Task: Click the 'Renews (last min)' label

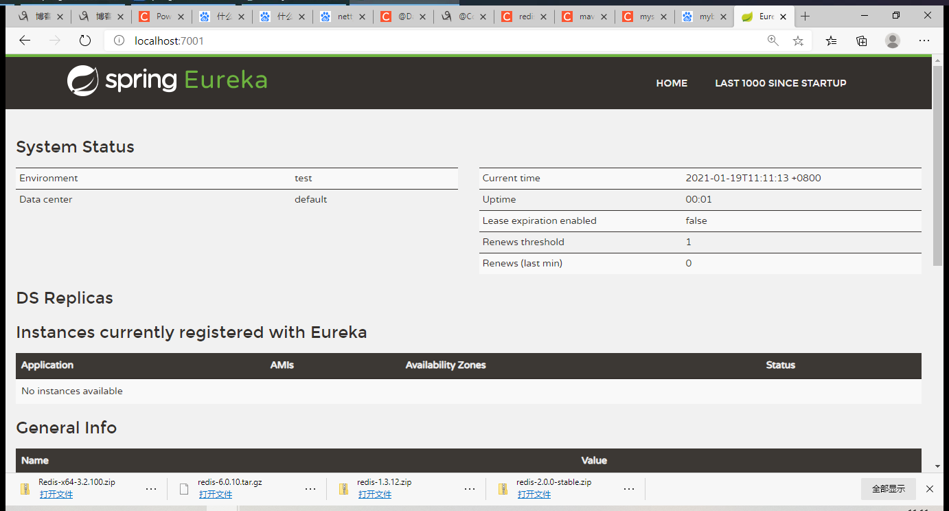Action: pos(523,263)
